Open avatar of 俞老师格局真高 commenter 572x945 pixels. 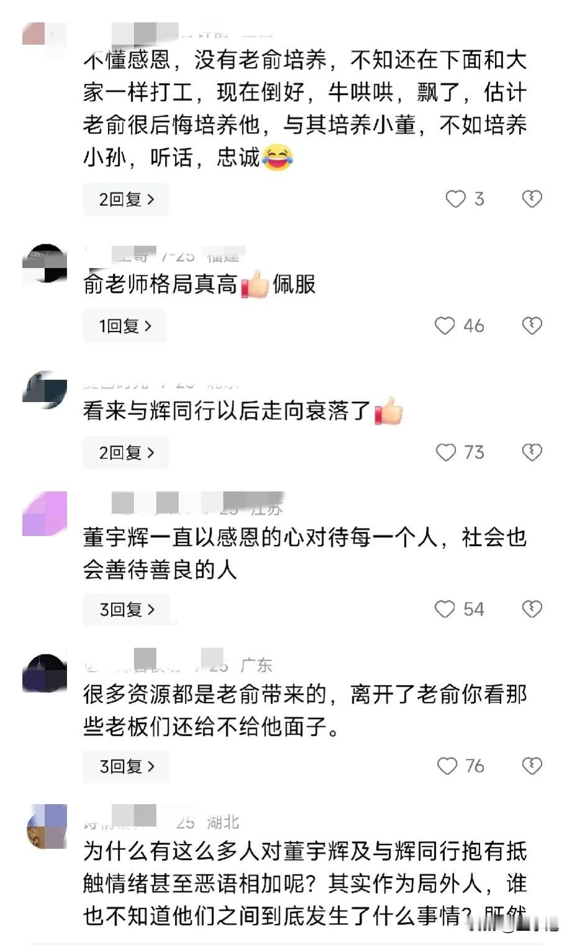click(44, 264)
